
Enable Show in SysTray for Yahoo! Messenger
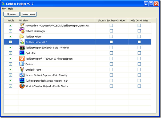click(x=111, y=31)
